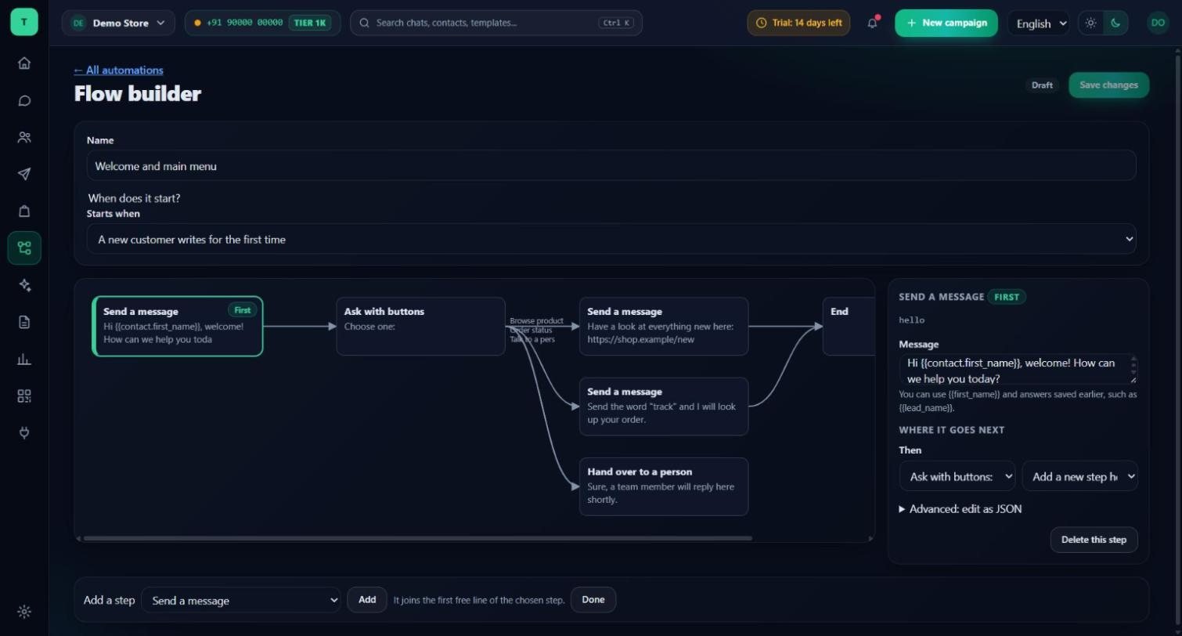Open the integrations plug icon in sidebar

tap(24, 432)
